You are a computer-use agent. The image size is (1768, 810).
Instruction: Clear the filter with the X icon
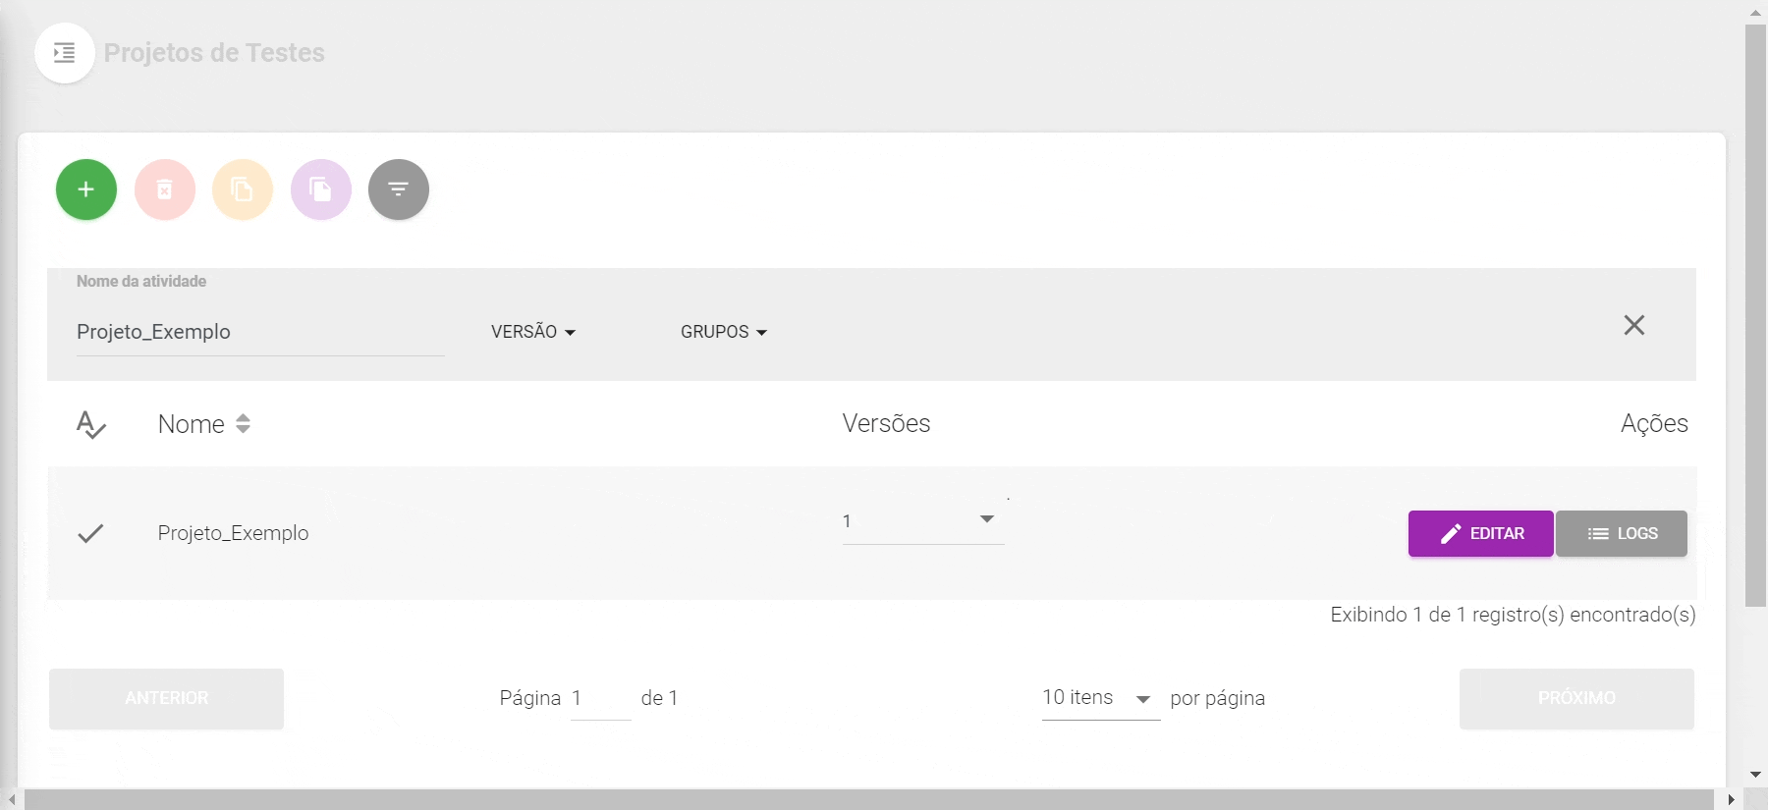(1633, 325)
